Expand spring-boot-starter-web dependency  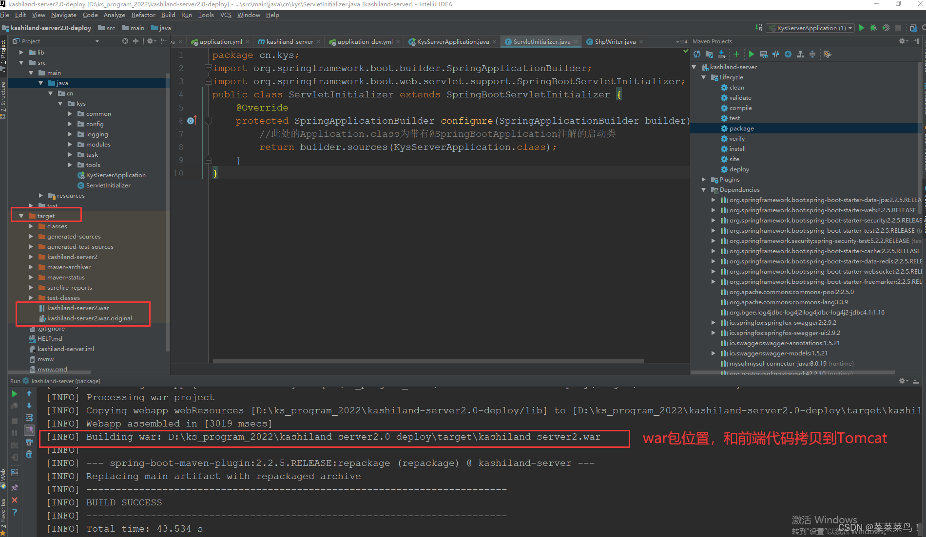tap(714, 210)
